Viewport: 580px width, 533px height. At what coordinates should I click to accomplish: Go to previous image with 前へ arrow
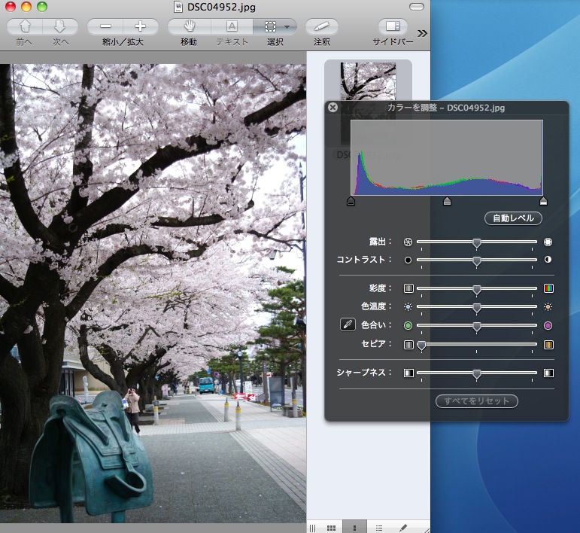[25, 26]
